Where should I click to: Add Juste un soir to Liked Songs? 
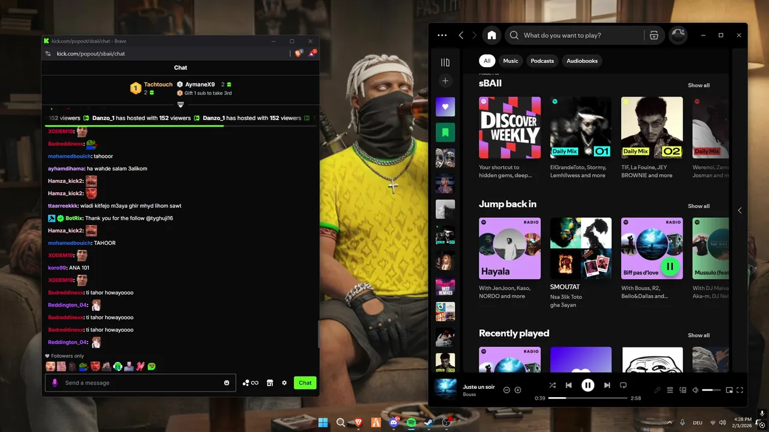coord(518,390)
